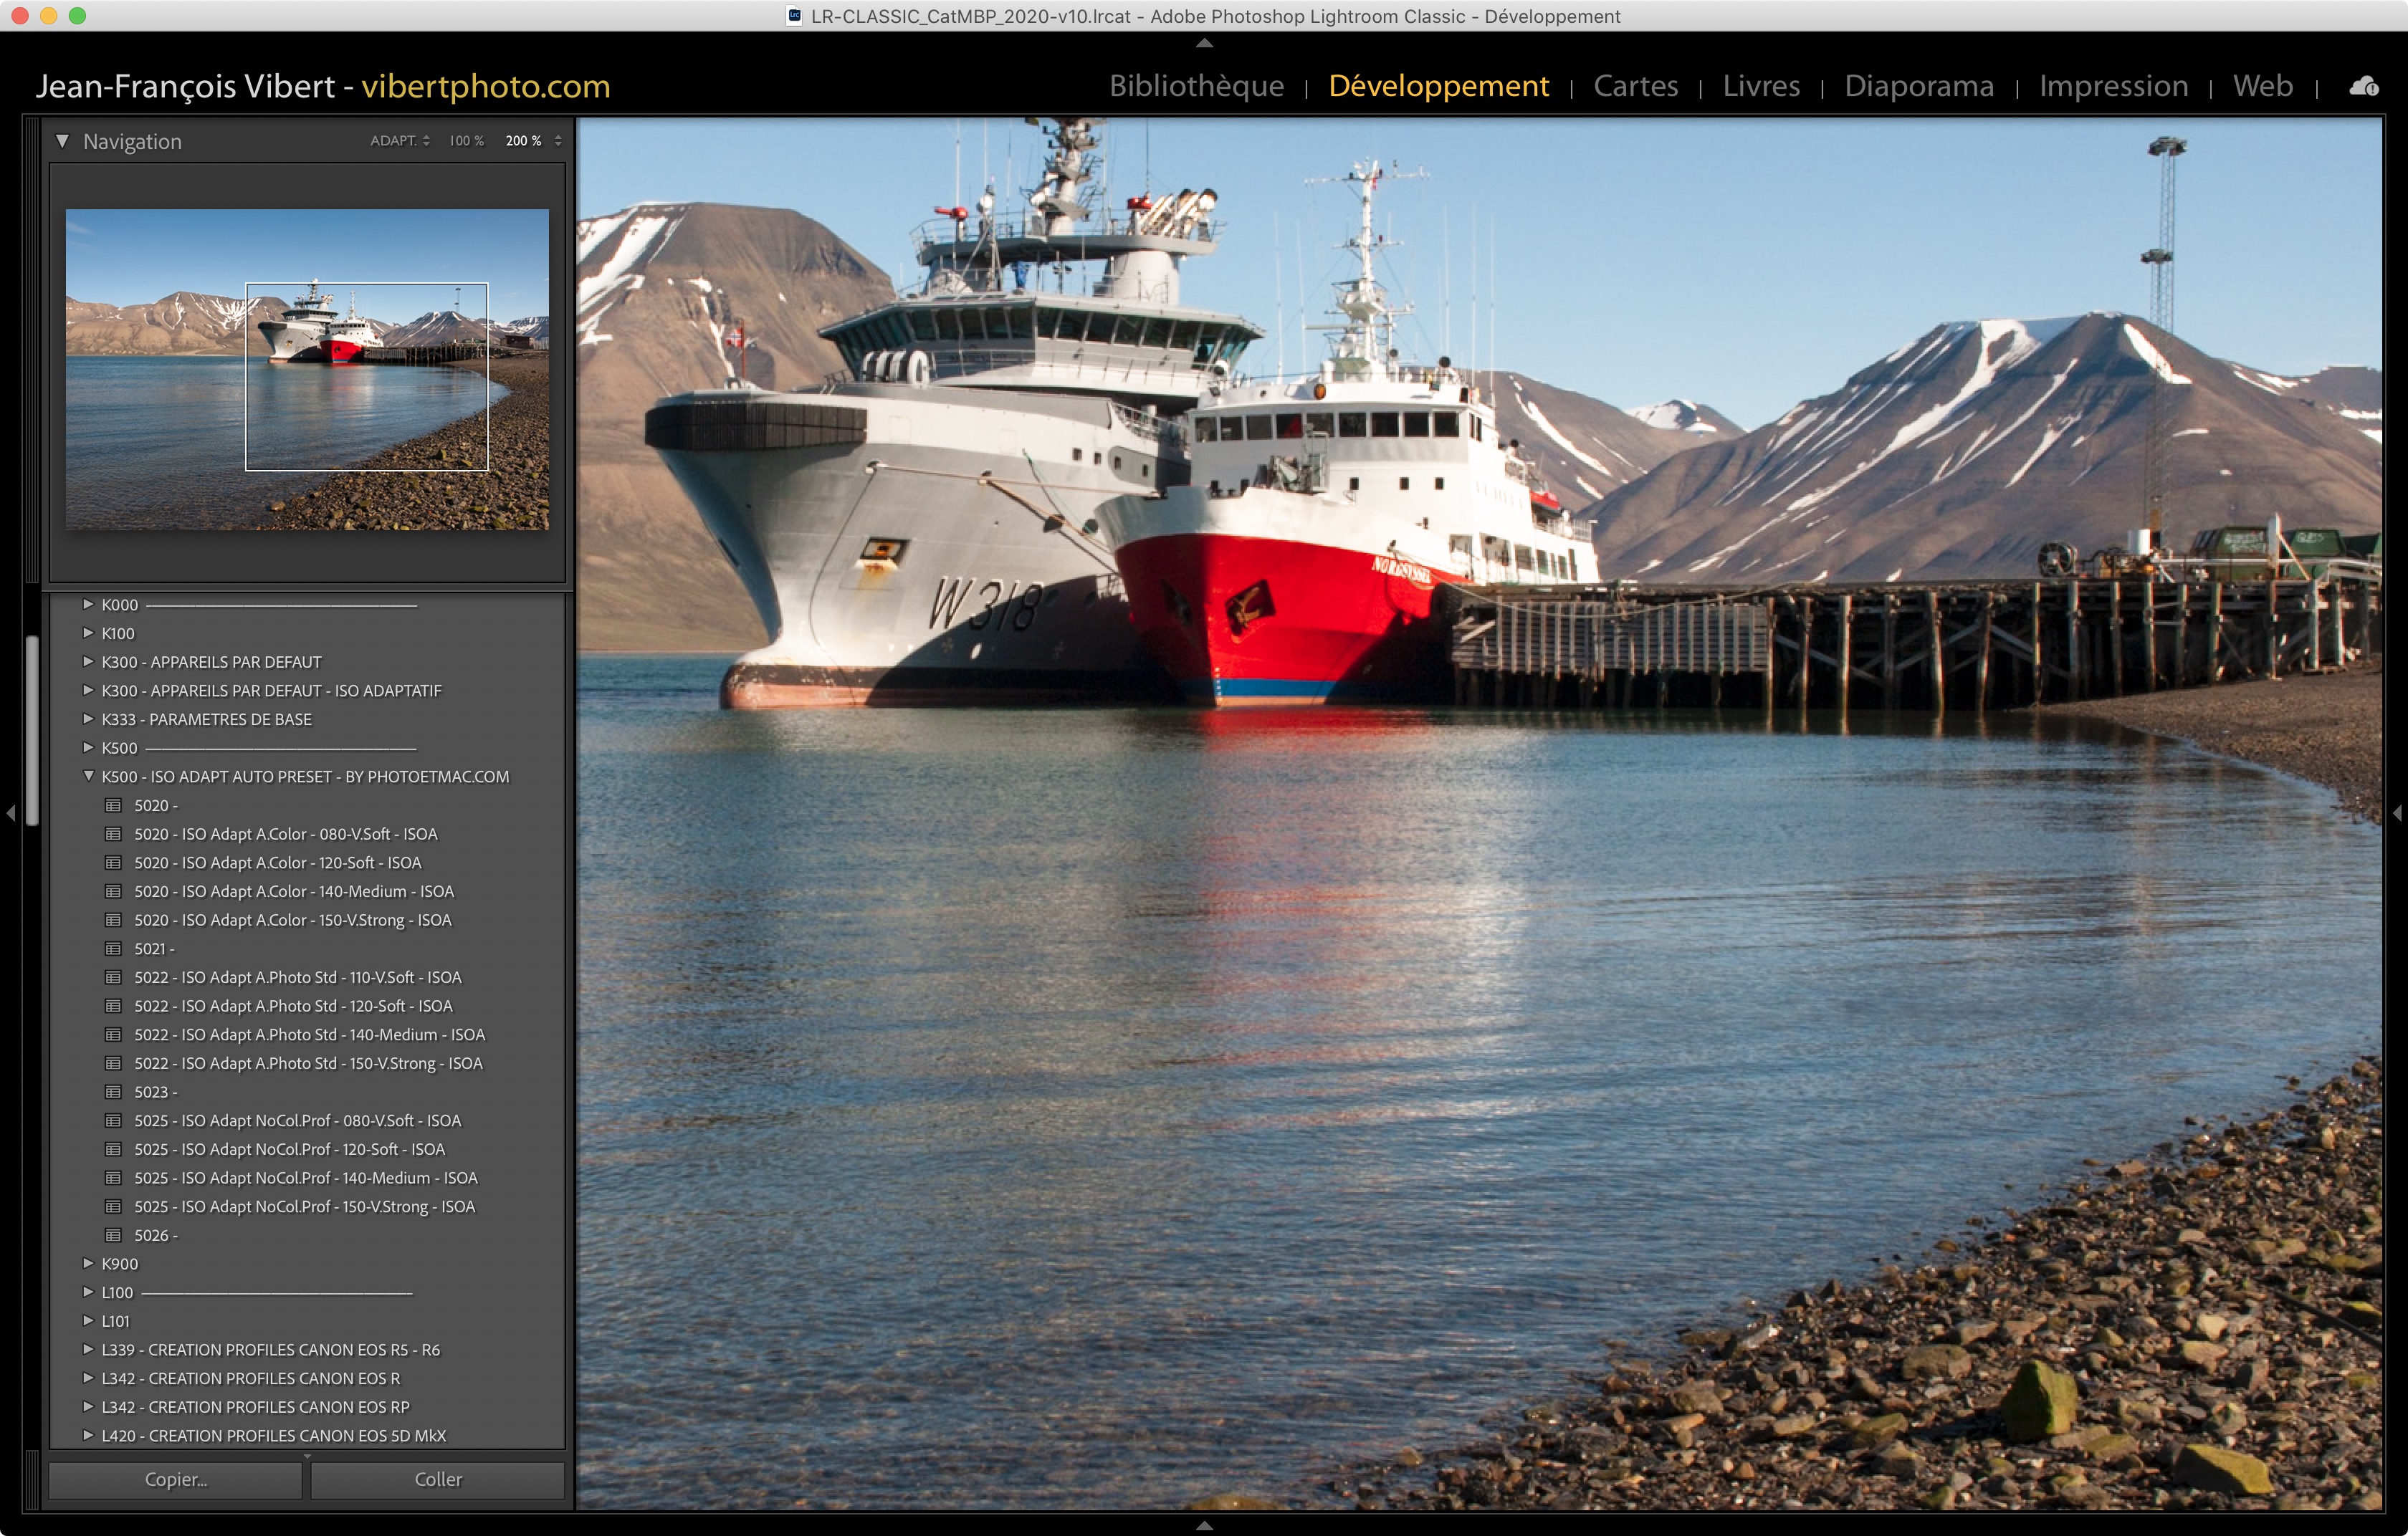
Task: Open the zoom percentage stepper after 200 %
Action: click(558, 141)
